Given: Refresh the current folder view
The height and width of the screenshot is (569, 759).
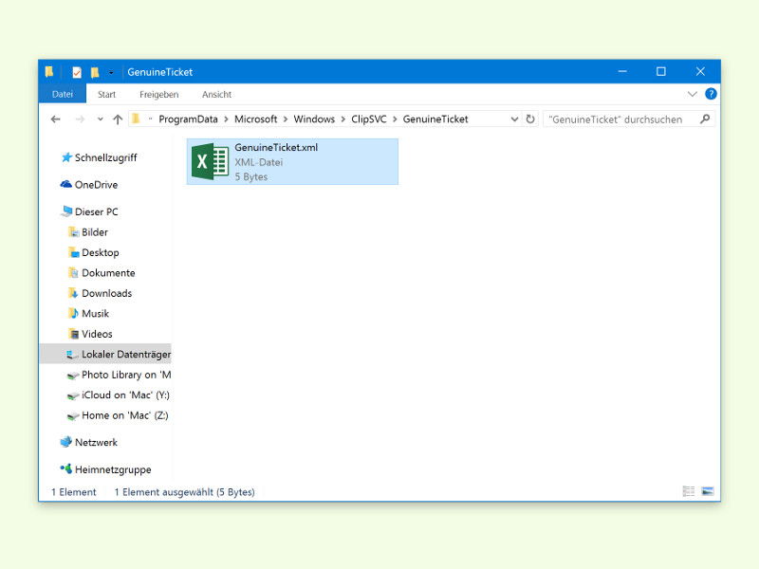Looking at the screenshot, I should 530,119.
